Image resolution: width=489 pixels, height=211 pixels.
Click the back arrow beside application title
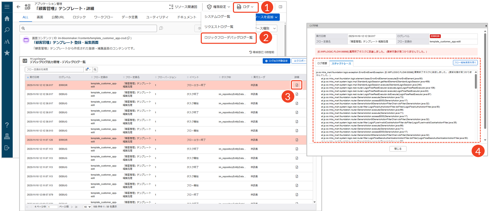[18, 7]
